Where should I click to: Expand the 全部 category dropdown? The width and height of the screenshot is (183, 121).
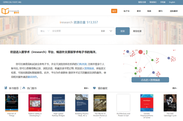click(106, 31)
